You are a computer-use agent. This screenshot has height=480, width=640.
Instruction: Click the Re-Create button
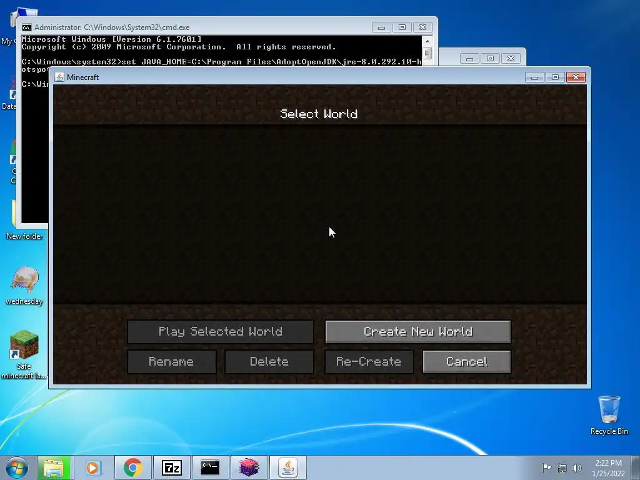[x=369, y=362]
